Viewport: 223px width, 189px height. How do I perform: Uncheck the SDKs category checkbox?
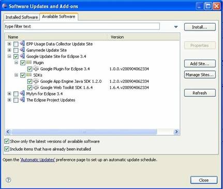pos(23,75)
